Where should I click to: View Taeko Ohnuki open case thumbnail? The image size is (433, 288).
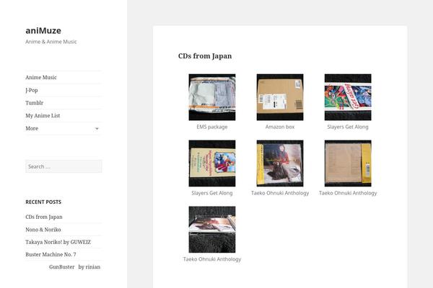click(x=212, y=229)
